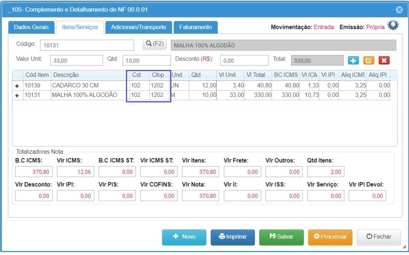The width and height of the screenshot is (409, 255).
Task: Focus the Valor Unit input field
Action: (x=77, y=61)
